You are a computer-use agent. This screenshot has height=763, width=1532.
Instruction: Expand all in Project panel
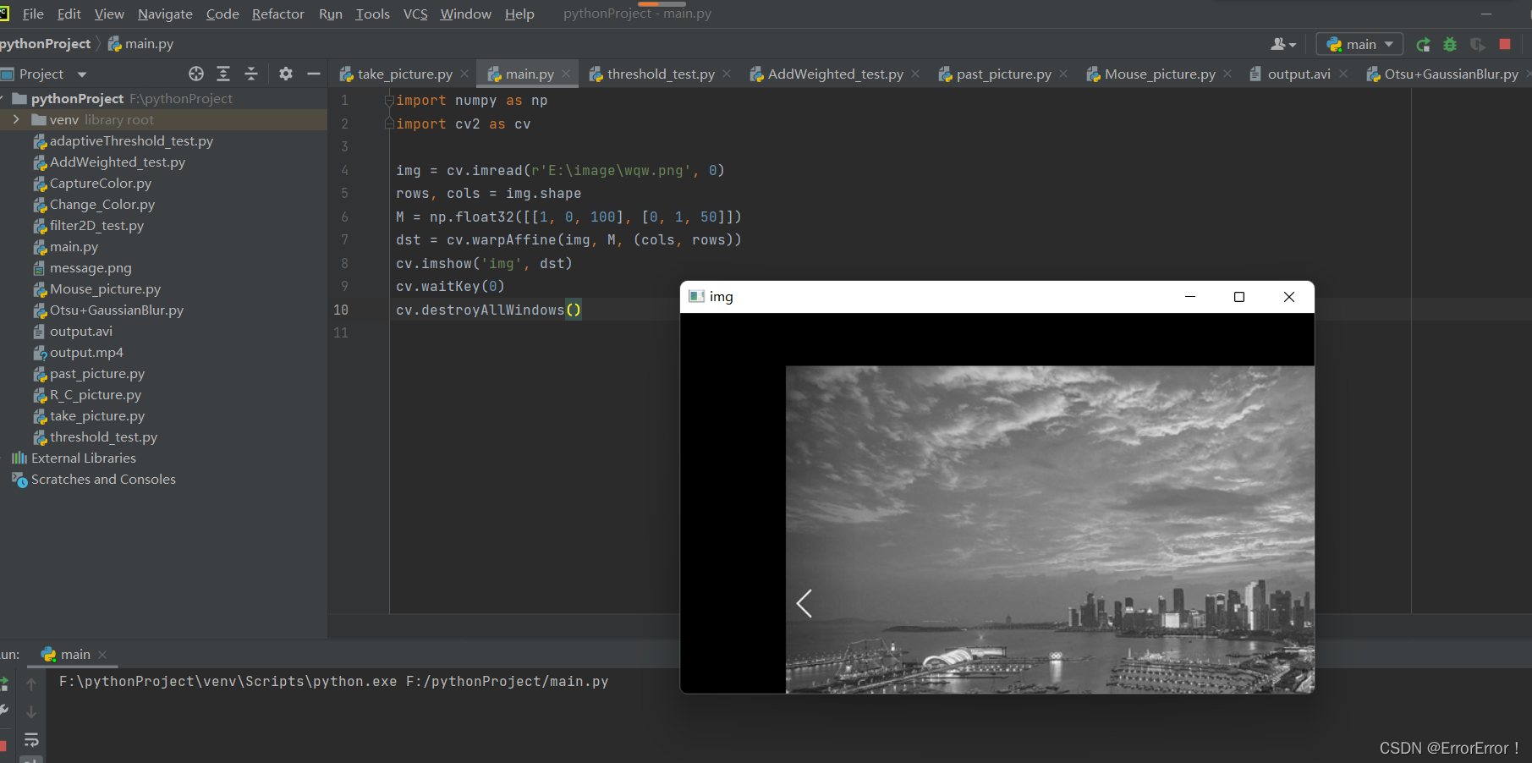tap(223, 74)
